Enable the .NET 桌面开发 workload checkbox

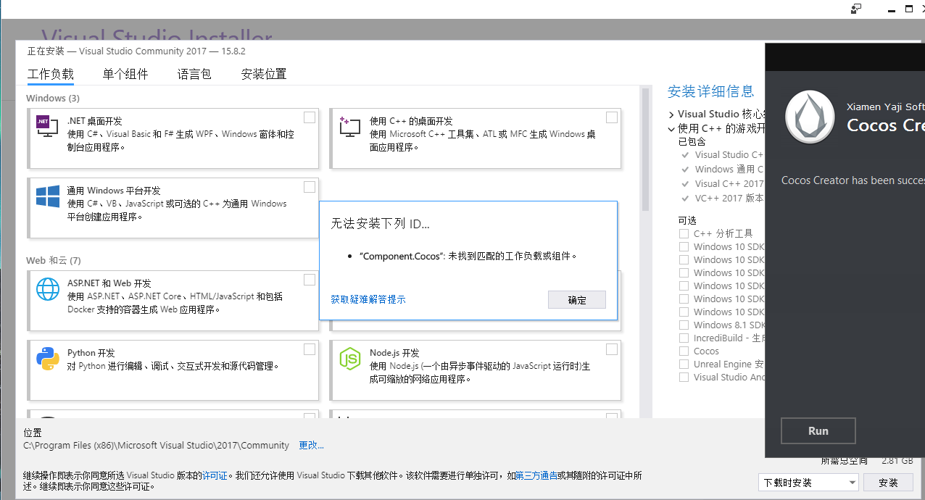[310, 117]
